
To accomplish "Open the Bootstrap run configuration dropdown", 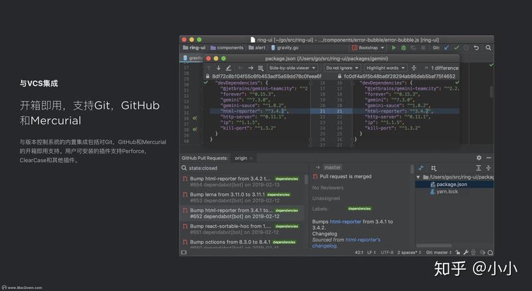I will click(x=368, y=48).
